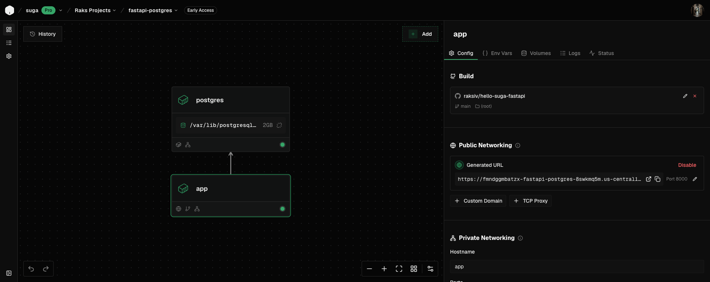Image resolution: width=710 pixels, height=282 pixels.
Task: Add a Custom Domain
Action: coord(478,201)
